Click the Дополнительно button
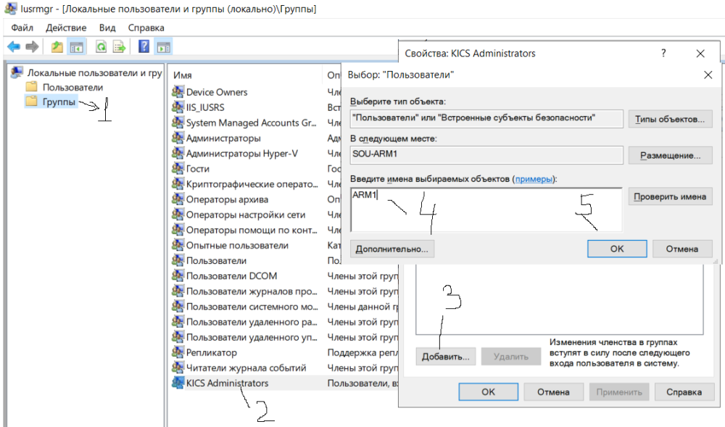 [392, 249]
